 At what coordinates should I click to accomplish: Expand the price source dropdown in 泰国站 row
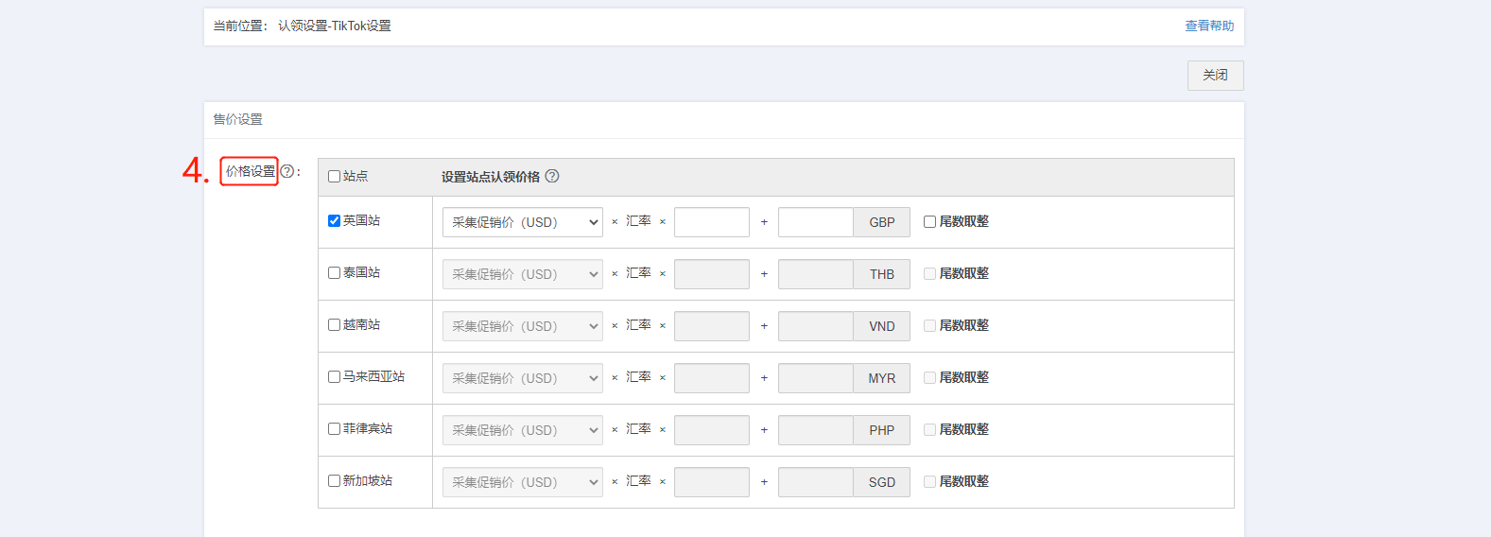pyautogui.click(x=523, y=274)
